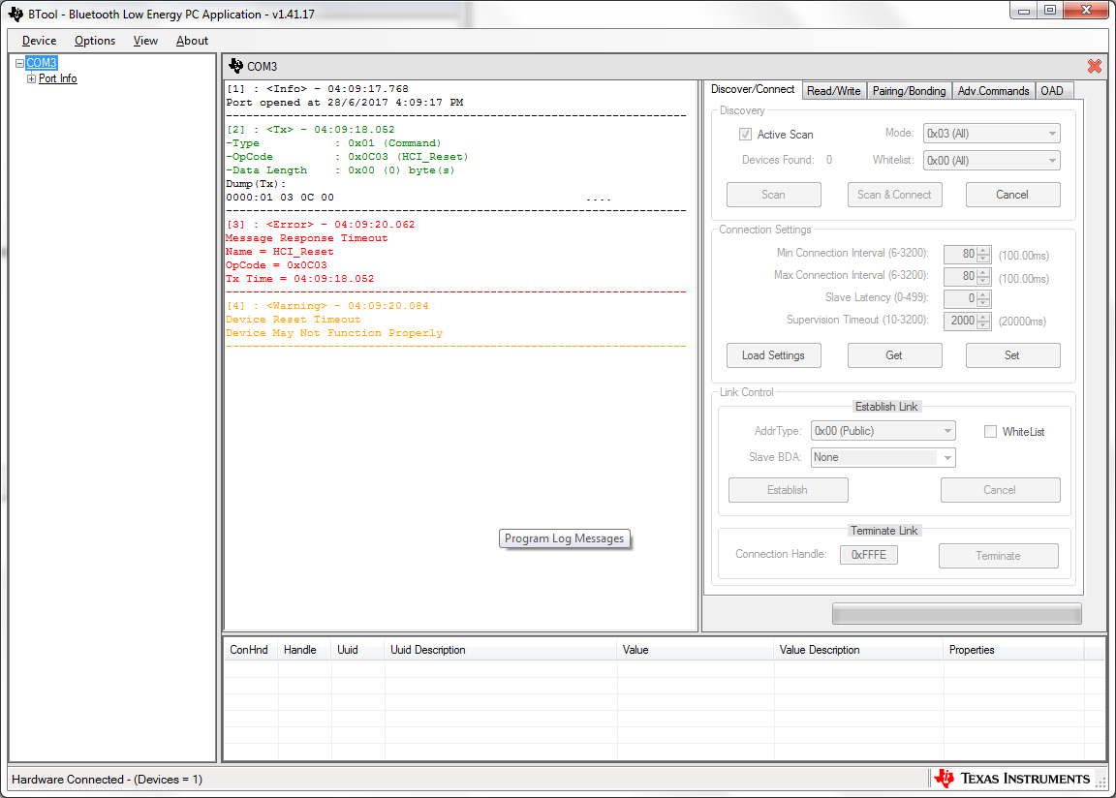This screenshot has height=798, width=1116.
Task: Open the Options menu
Action: 95,41
